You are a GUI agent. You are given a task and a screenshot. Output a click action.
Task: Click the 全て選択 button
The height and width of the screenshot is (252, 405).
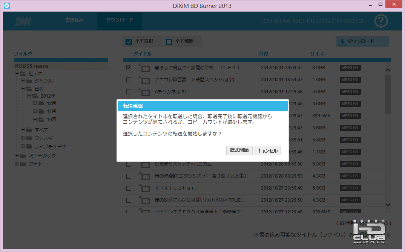tap(143, 41)
